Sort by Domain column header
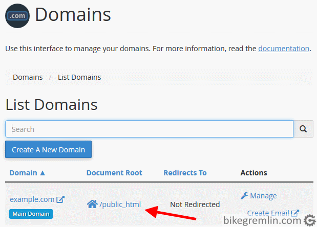This screenshot has width=317, height=227. 23,173
